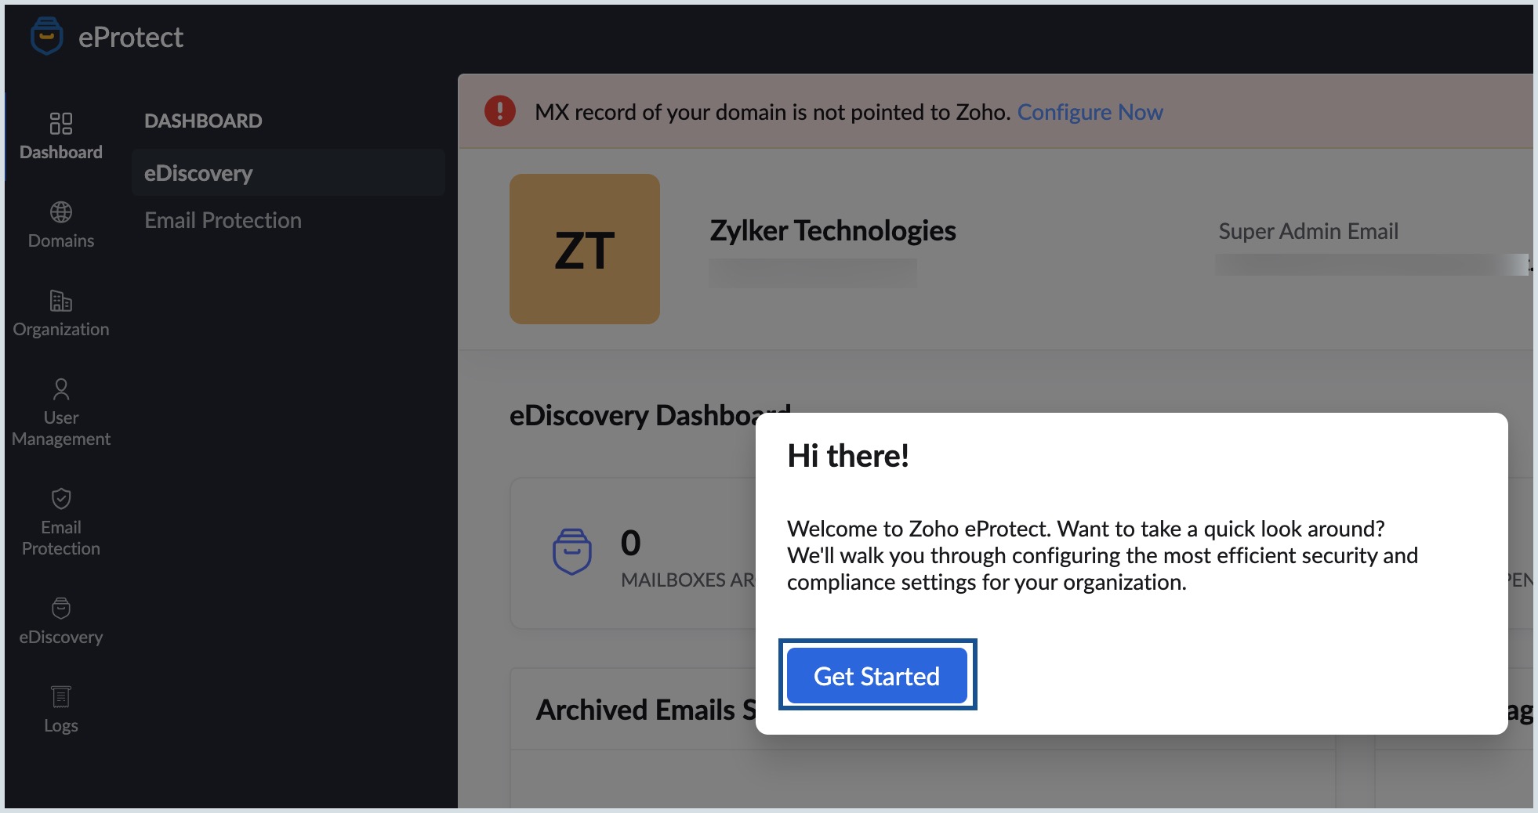The width and height of the screenshot is (1538, 813).
Task: Go to User Management icon
Action: click(61, 389)
